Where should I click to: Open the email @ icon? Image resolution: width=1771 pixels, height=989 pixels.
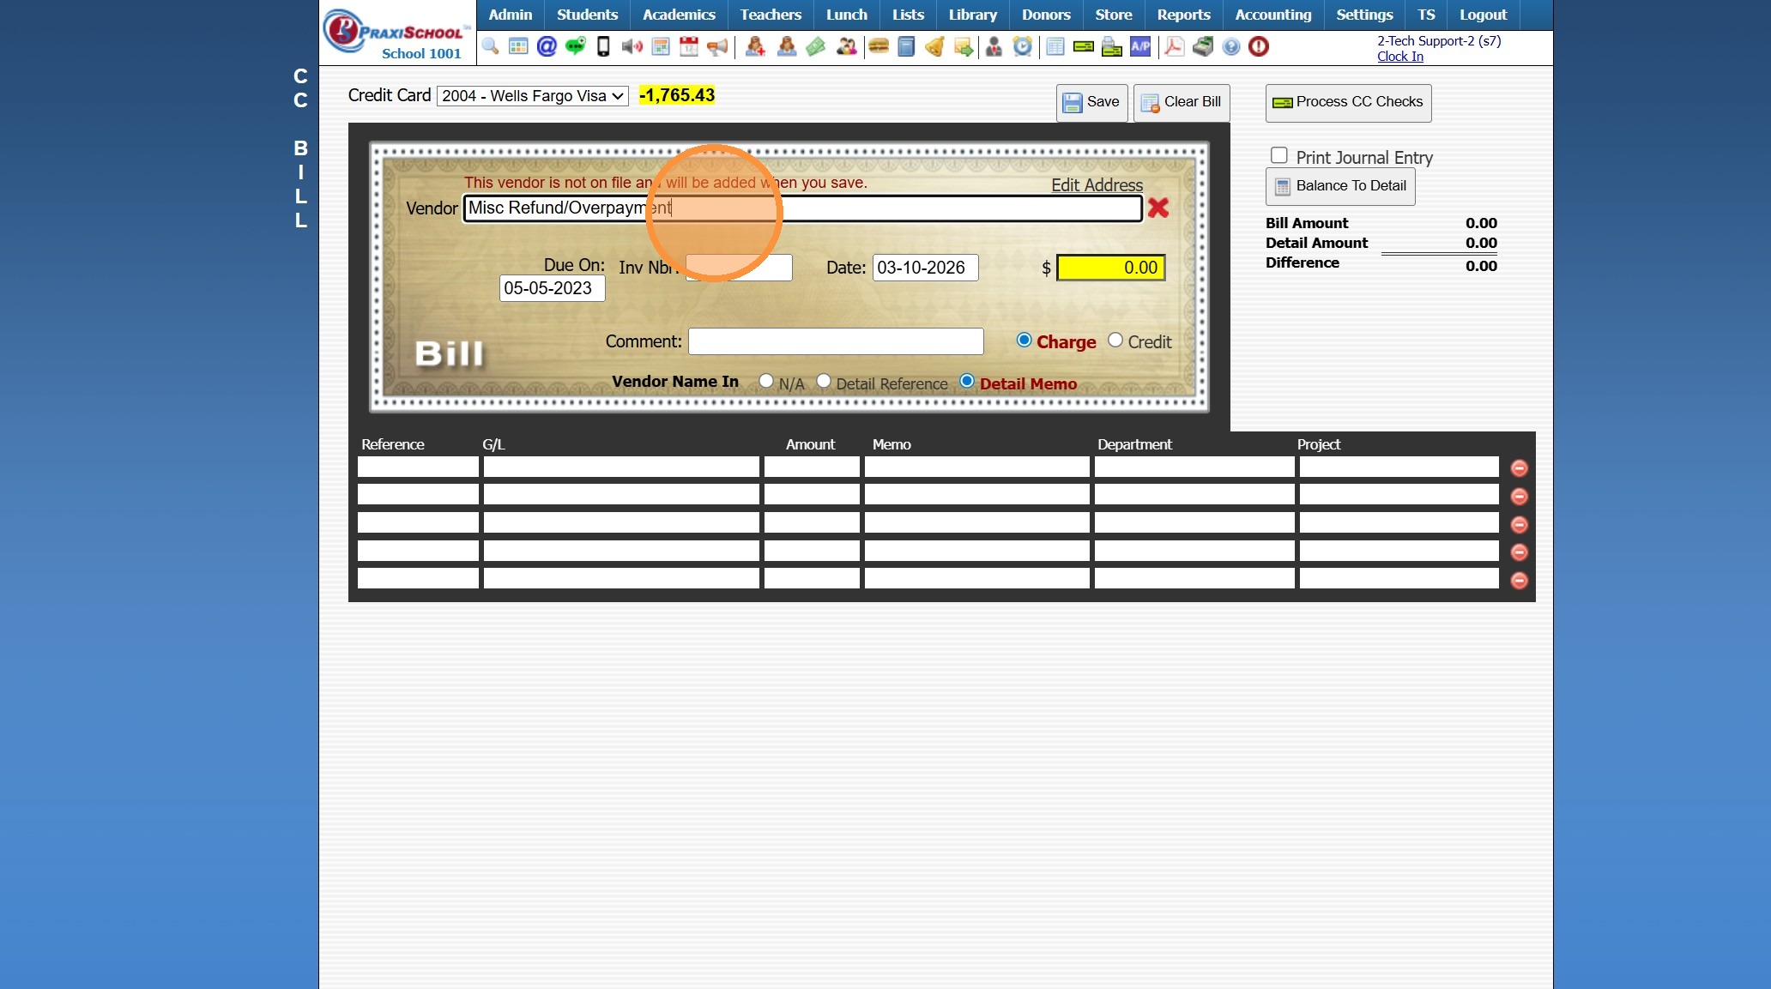coord(547,46)
